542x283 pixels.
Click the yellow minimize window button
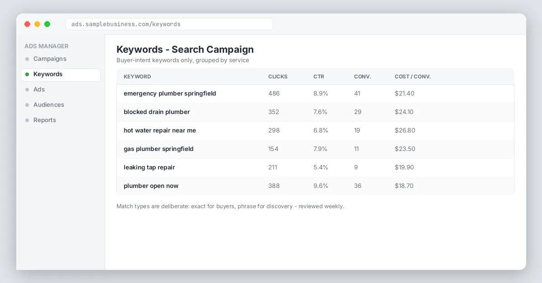(37, 24)
